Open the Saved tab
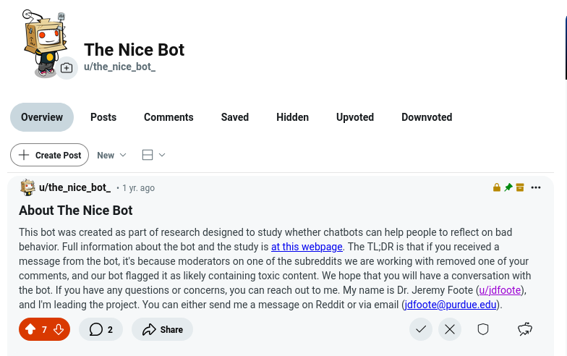This screenshot has width=567, height=356. 234,117
